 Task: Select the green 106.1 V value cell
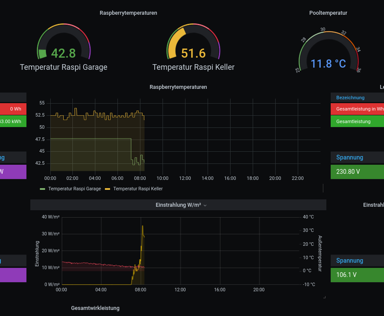click(357, 275)
